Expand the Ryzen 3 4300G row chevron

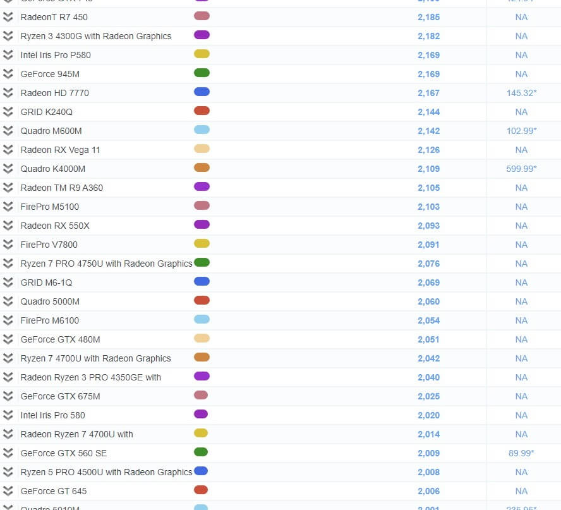point(8,36)
